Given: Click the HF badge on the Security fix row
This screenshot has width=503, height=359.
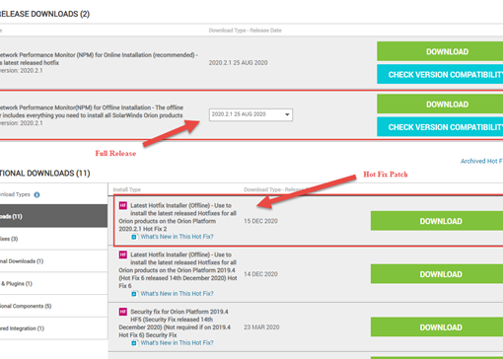Looking at the screenshot, I should coord(123,312).
